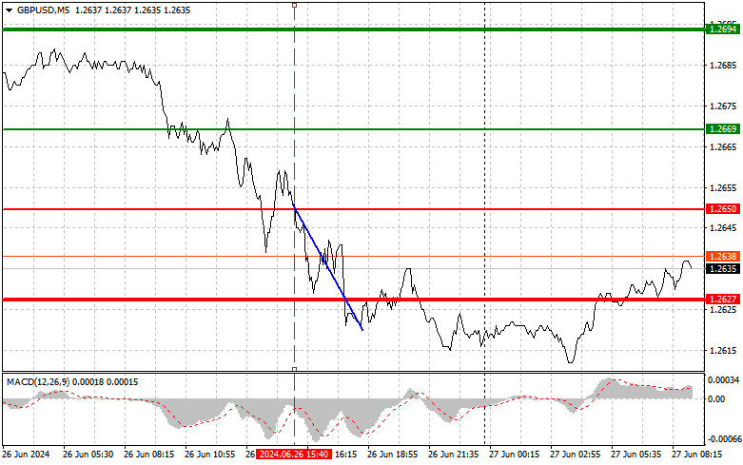Click the 27 Jun 00:15 time axis label
Screen dimensions: 743x465
coord(514,455)
